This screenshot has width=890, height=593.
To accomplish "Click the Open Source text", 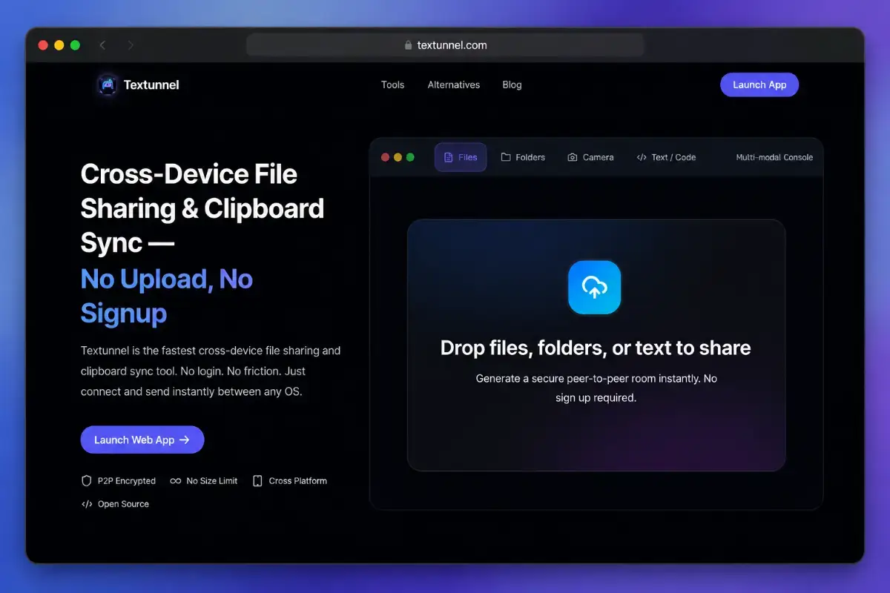I will click(x=123, y=504).
